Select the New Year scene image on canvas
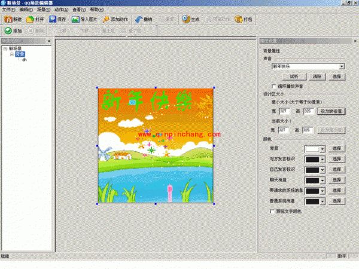The width and height of the screenshot is (359, 269). coord(156,146)
